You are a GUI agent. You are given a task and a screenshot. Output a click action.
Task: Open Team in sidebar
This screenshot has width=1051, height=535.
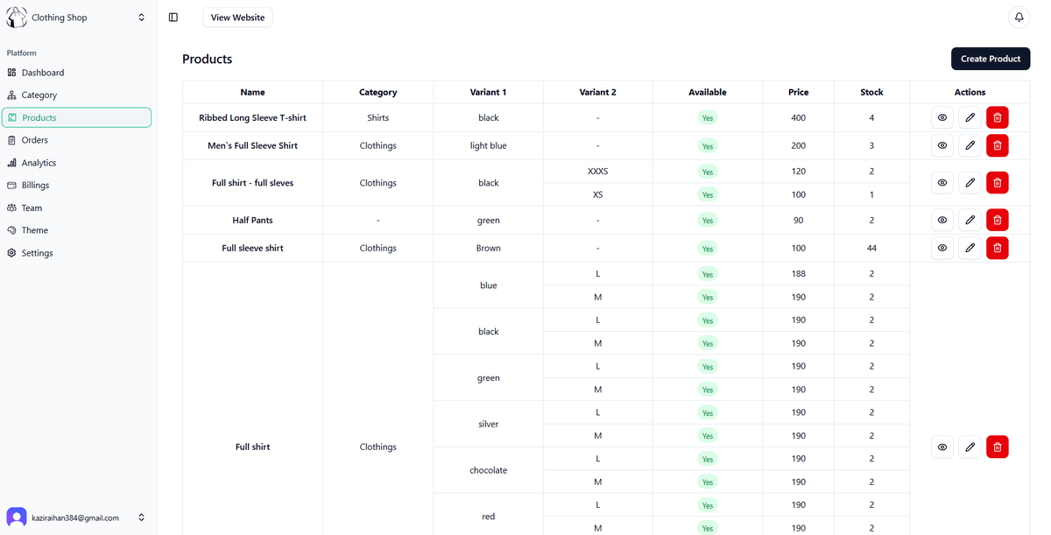[77, 208]
